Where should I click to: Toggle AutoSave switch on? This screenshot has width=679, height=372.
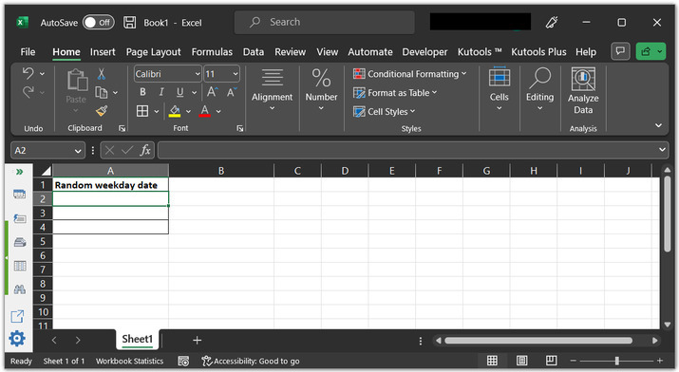(99, 23)
